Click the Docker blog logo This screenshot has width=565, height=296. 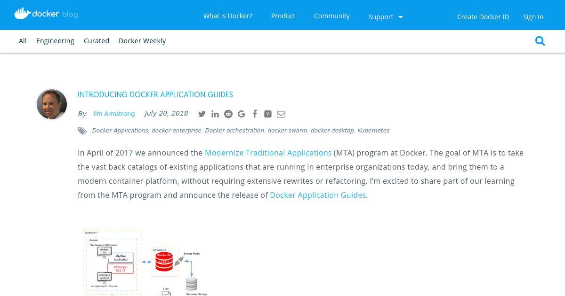coord(46,14)
